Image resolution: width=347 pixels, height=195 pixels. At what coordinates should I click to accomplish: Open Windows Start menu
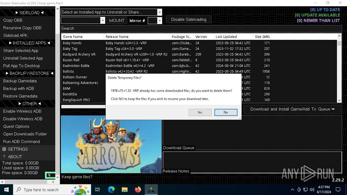[x=7, y=190]
